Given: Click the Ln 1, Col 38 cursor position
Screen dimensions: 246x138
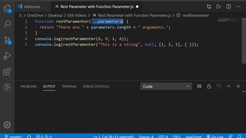Looking at the screenshot, I should click(x=114, y=136).
